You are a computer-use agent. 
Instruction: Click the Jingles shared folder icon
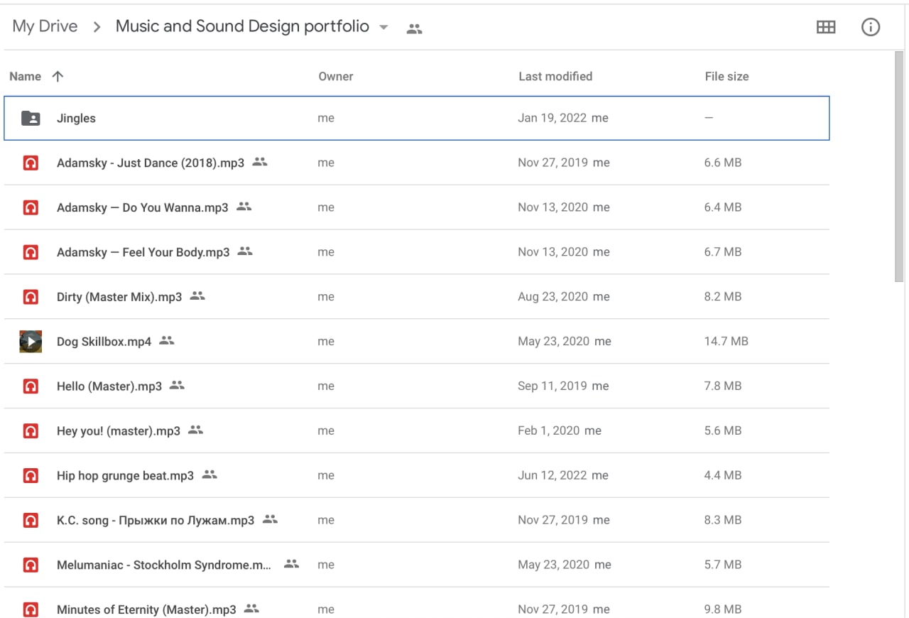coord(31,119)
